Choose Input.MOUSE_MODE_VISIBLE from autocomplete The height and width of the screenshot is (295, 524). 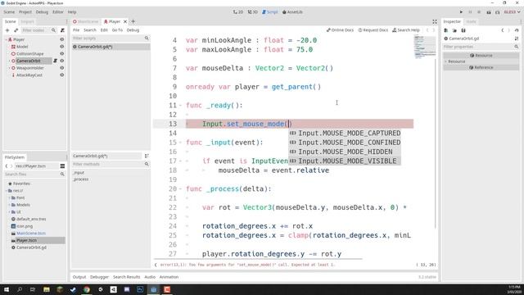345,161
